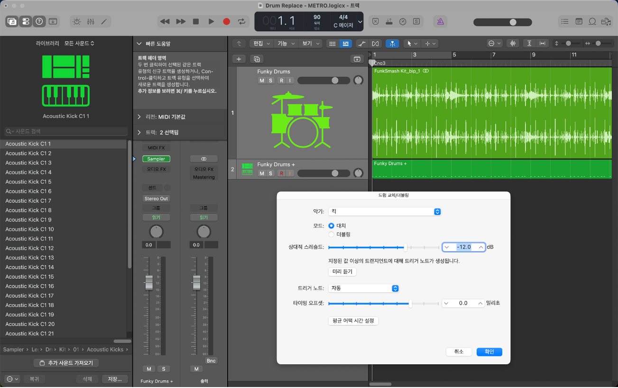Mute the Funky Drums track (M)
Screen dimensions: 618x388
pyautogui.click(x=261, y=81)
